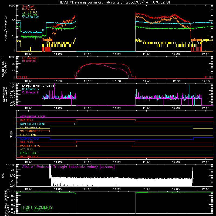Click the FRONT SEGMENTS legend label

click(37, 207)
